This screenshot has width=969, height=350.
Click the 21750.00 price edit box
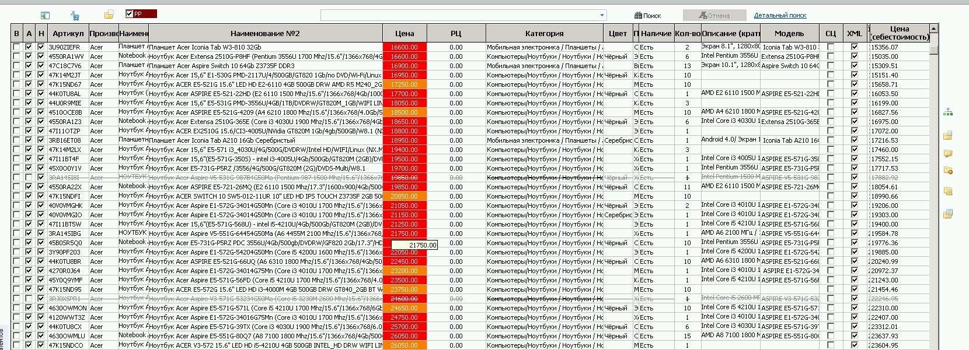[x=414, y=245]
